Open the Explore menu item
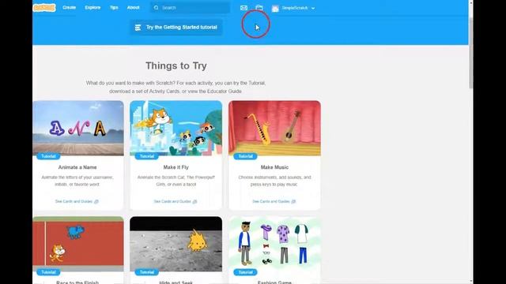Screen dimensions: 506x284 93,7
